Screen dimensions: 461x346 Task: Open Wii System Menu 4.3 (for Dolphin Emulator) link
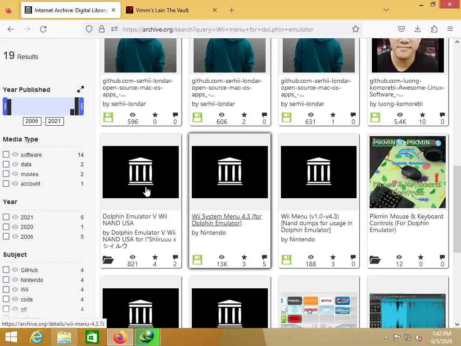(227, 220)
